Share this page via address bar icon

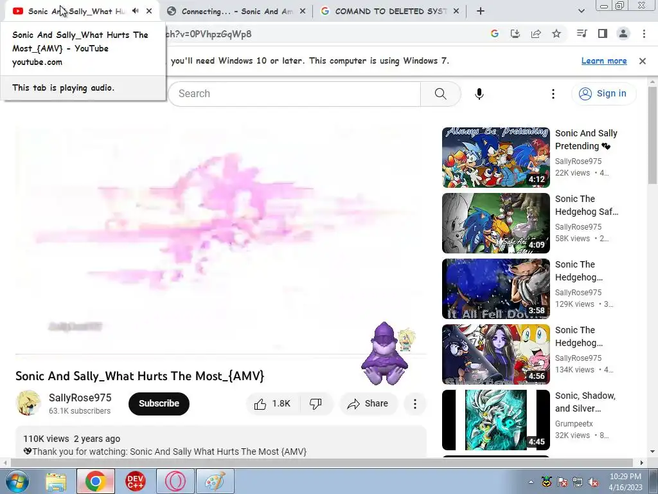(x=536, y=33)
